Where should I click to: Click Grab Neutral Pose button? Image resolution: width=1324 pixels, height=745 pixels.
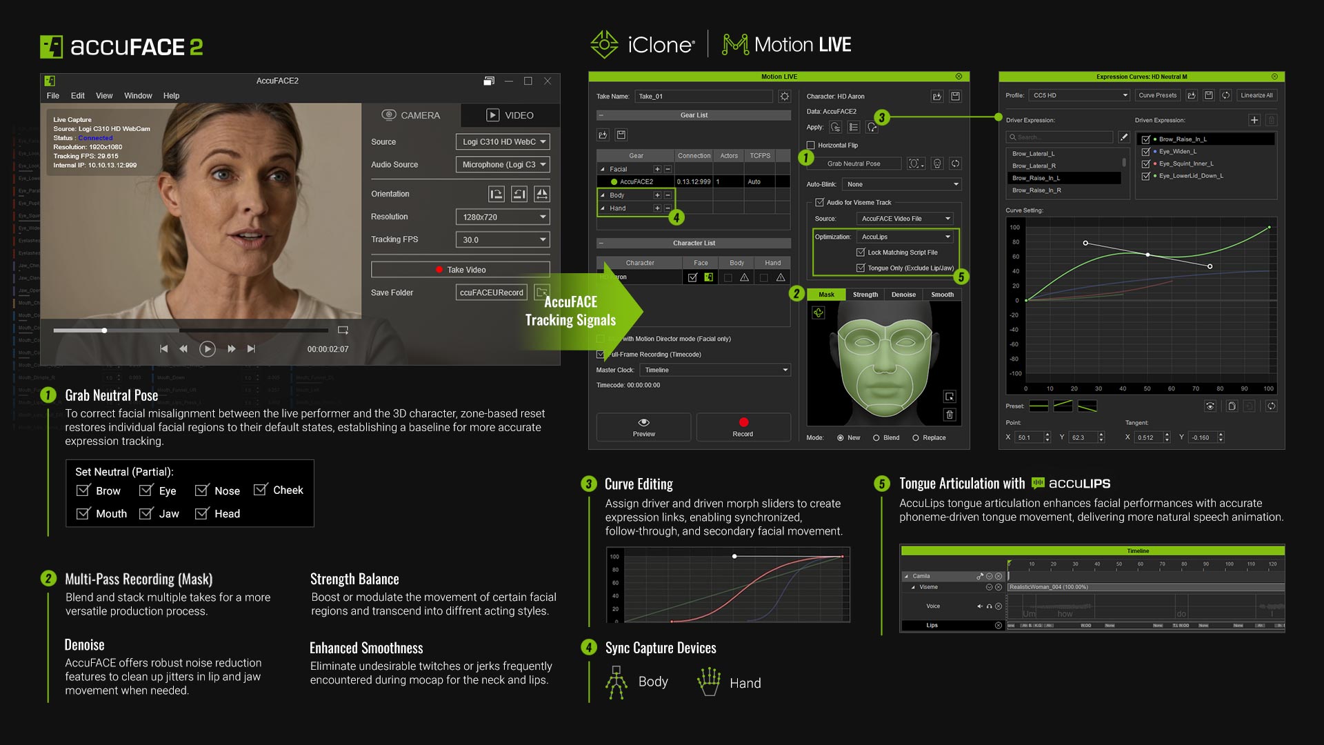point(854,163)
